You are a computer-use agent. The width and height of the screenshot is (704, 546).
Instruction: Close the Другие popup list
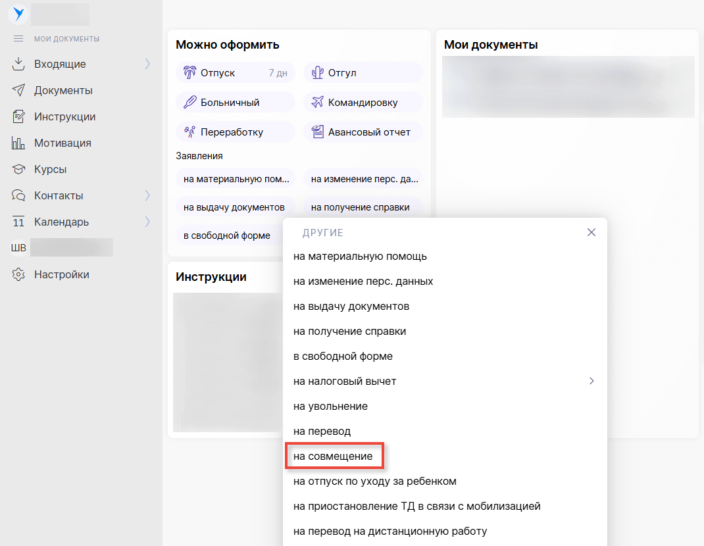point(591,232)
